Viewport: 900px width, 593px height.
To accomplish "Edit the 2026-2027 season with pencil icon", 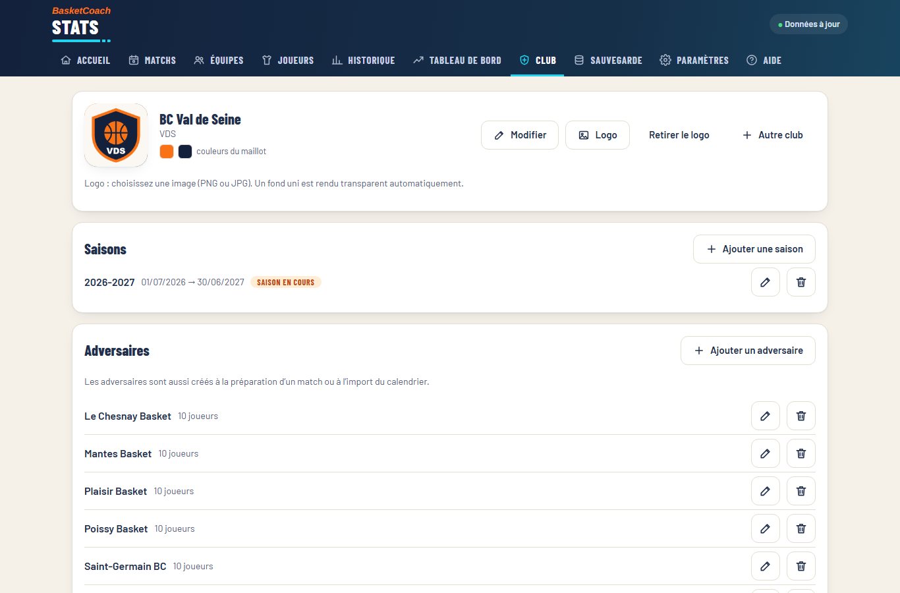I will tap(766, 282).
